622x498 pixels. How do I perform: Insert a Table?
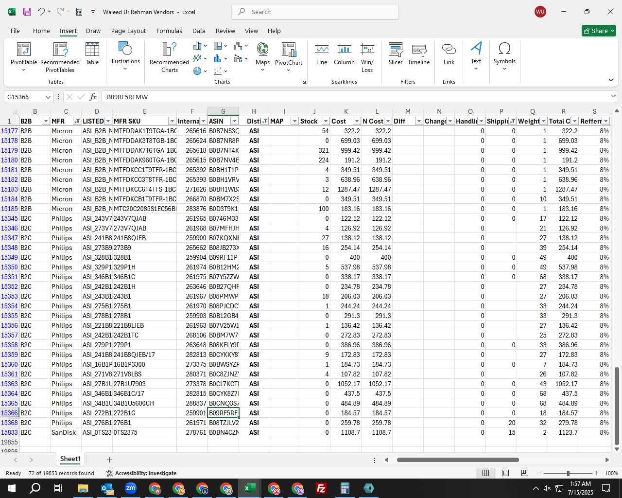[92, 53]
